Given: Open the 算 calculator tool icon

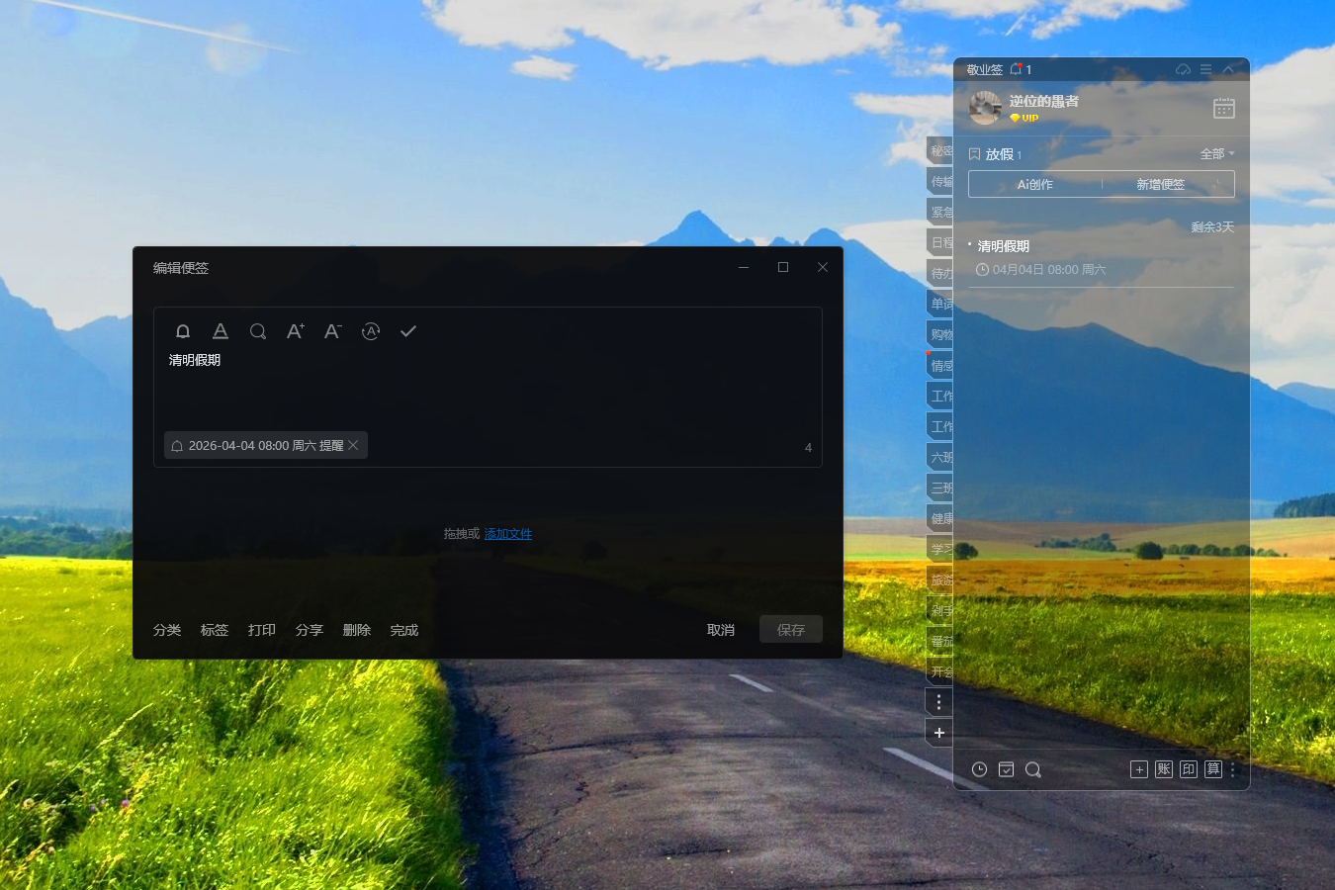Looking at the screenshot, I should pyautogui.click(x=1213, y=769).
